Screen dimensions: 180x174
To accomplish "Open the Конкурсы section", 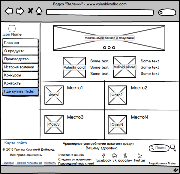I will (x=20, y=75).
